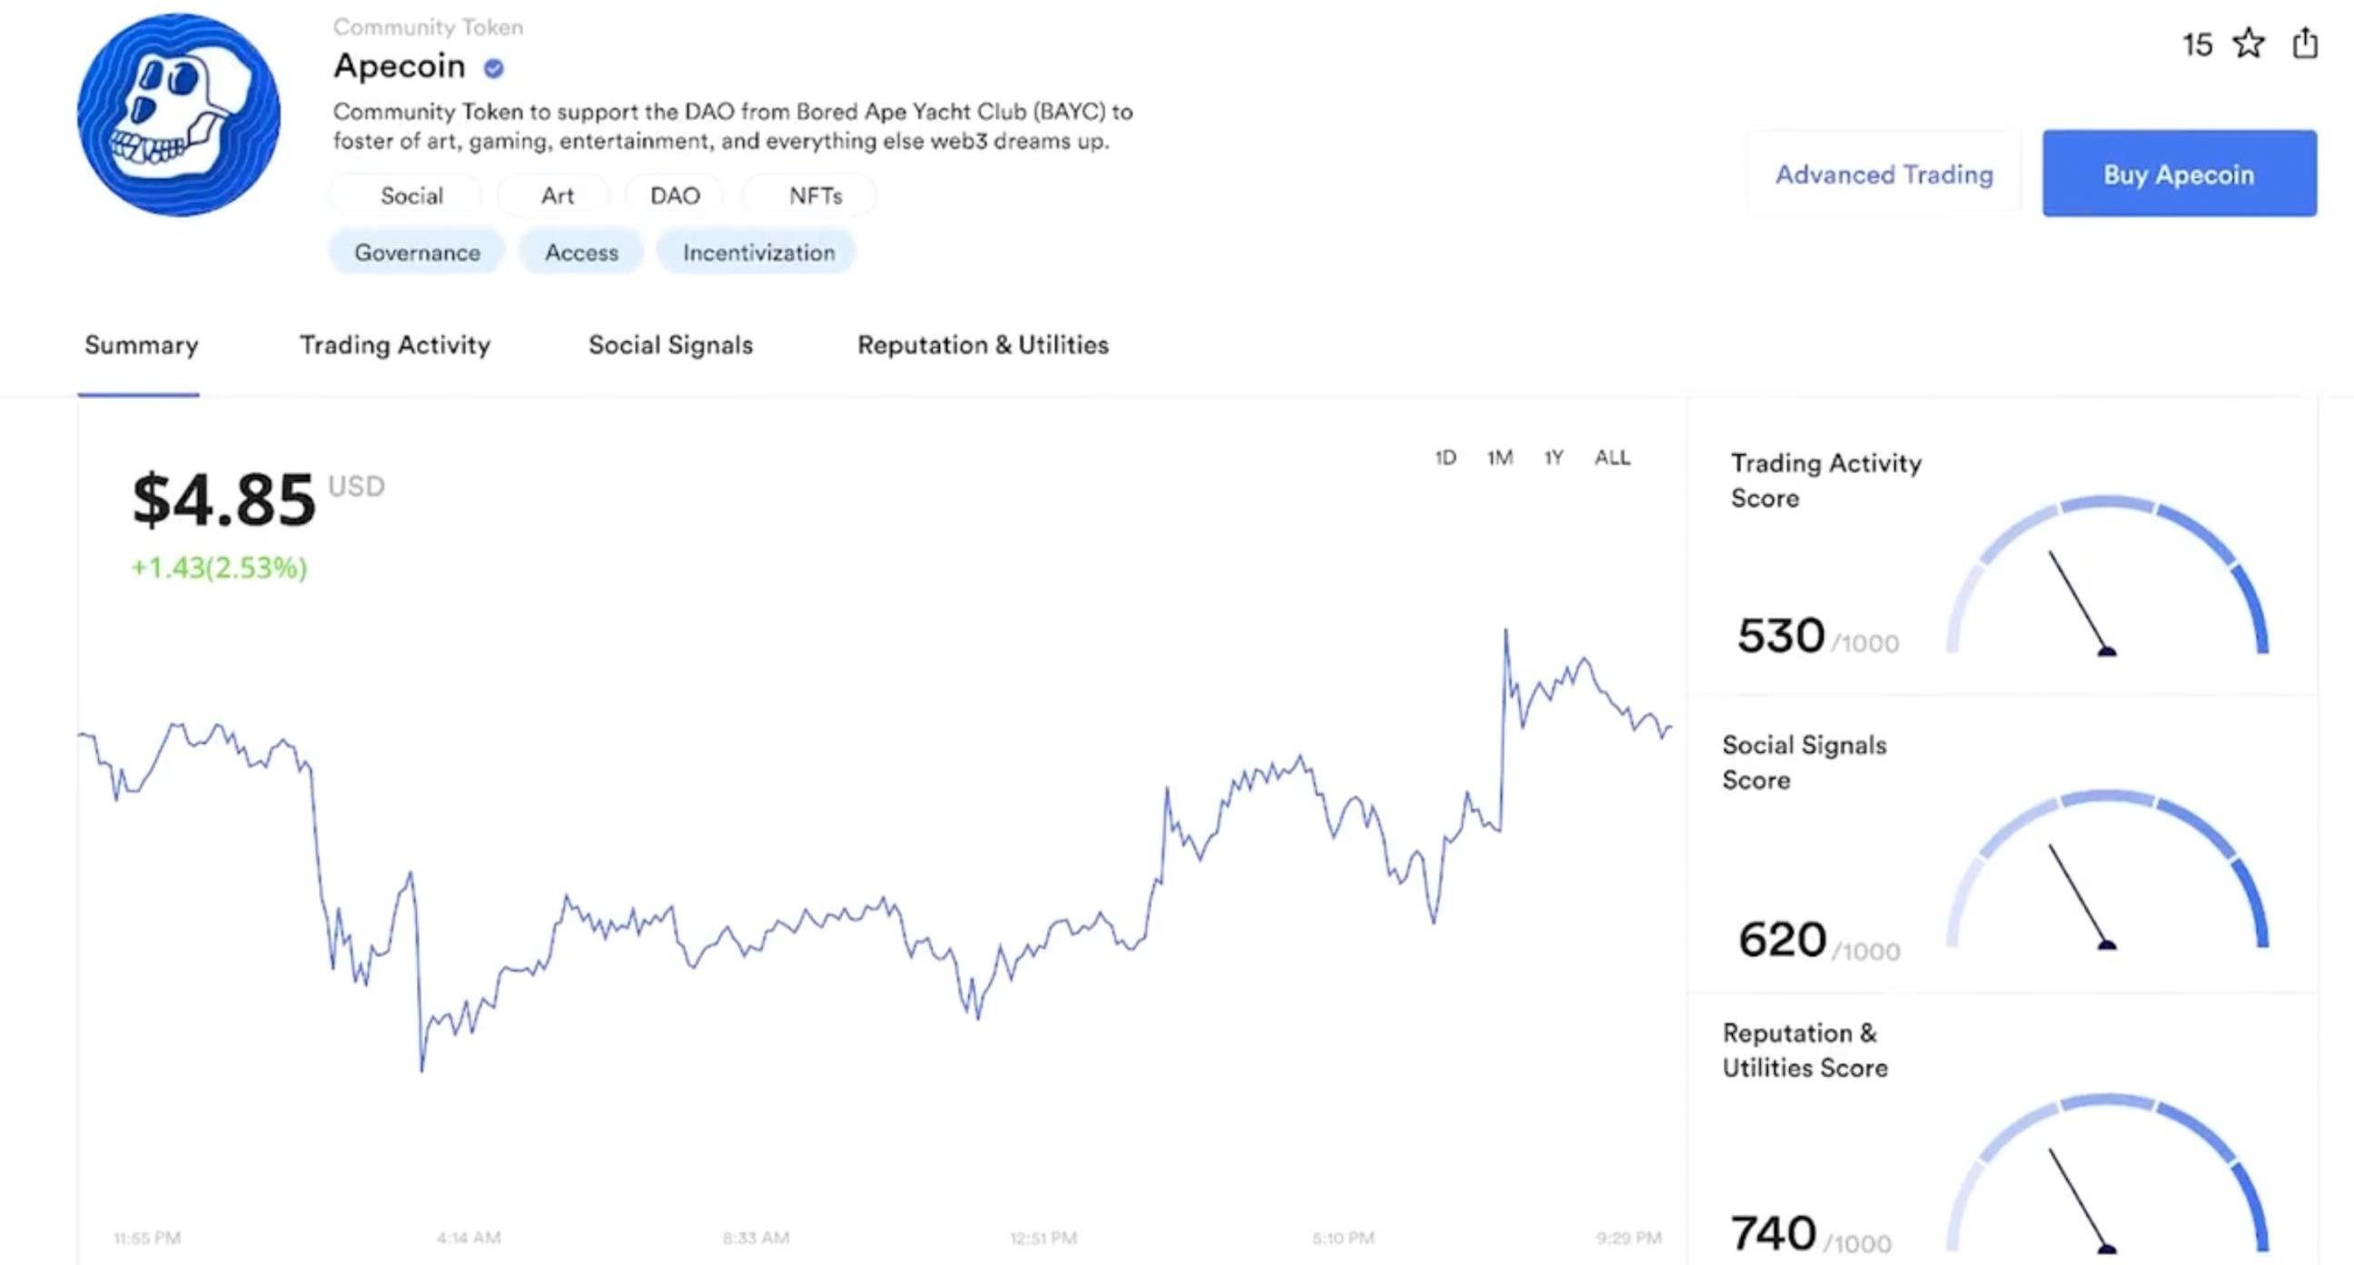
Task: Click the price spike on the chart
Action: pos(1505,630)
